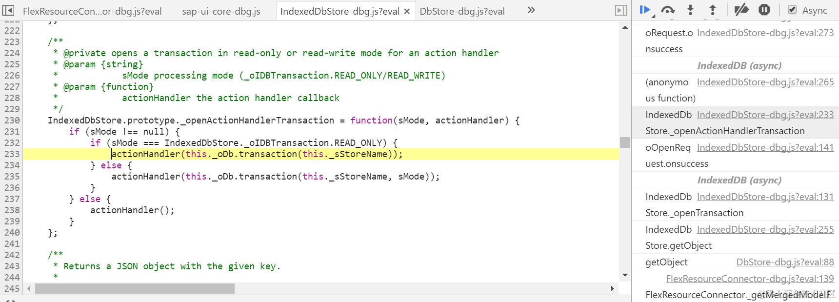Set breakpoint on line number 233
This screenshot has height=302, width=839.
12,154
